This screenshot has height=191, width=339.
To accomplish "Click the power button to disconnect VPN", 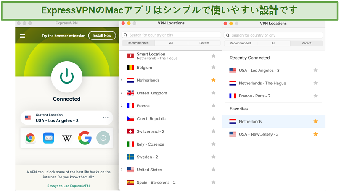I will (x=67, y=77).
